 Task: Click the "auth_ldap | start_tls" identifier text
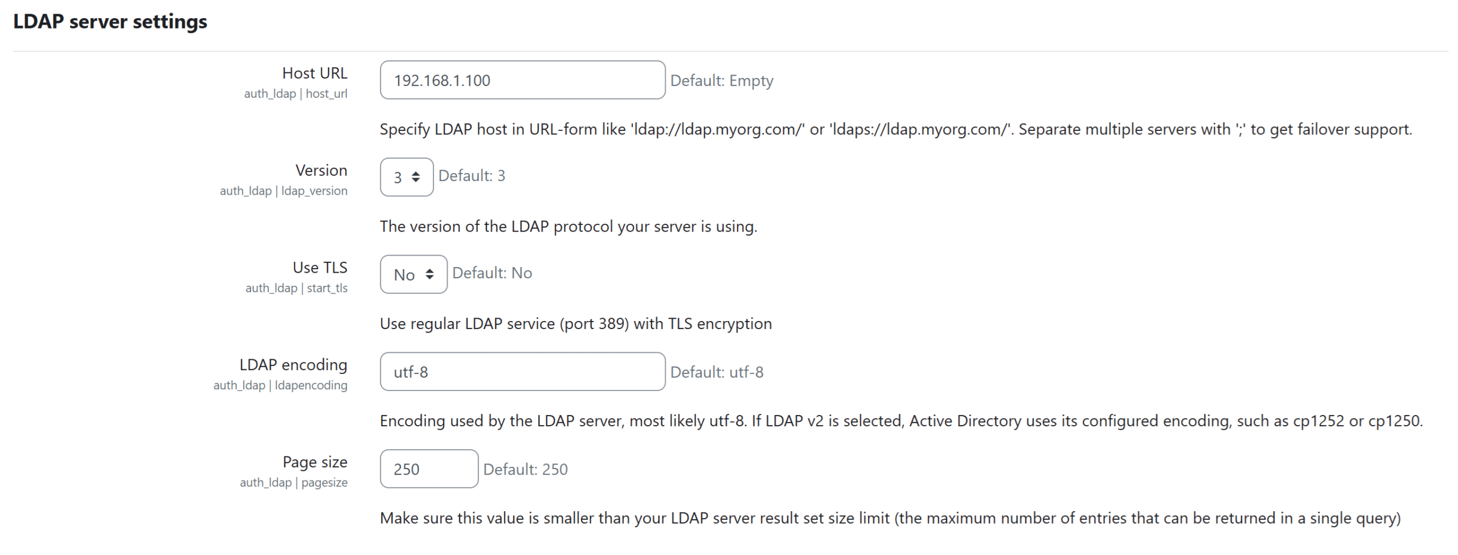(296, 289)
